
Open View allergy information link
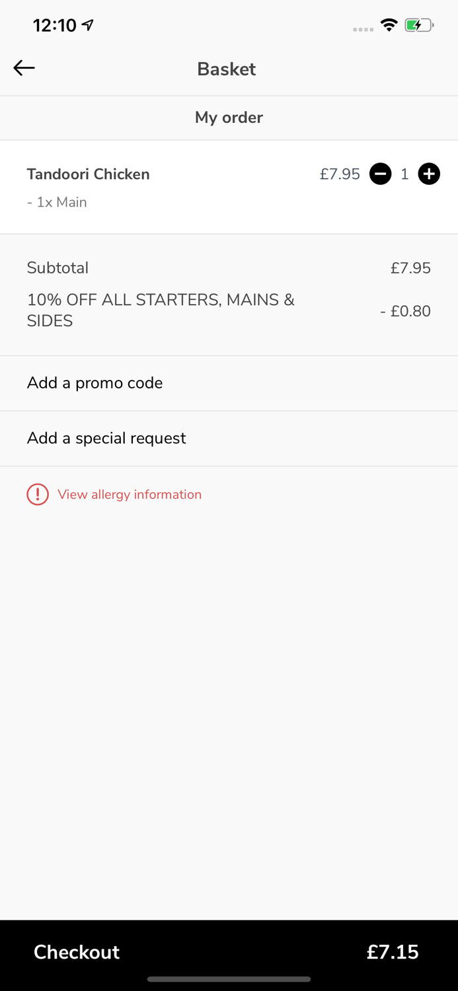point(130,494)
